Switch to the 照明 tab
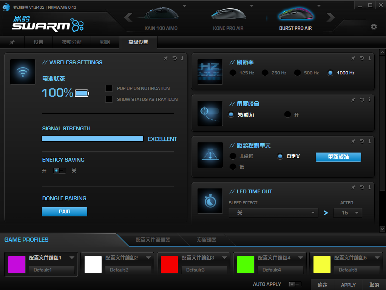The height and width of the screenshot is (290, 386). 105,42
